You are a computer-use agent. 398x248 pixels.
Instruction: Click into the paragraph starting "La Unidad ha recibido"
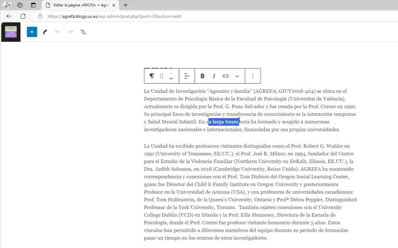(x=250, y=192)
